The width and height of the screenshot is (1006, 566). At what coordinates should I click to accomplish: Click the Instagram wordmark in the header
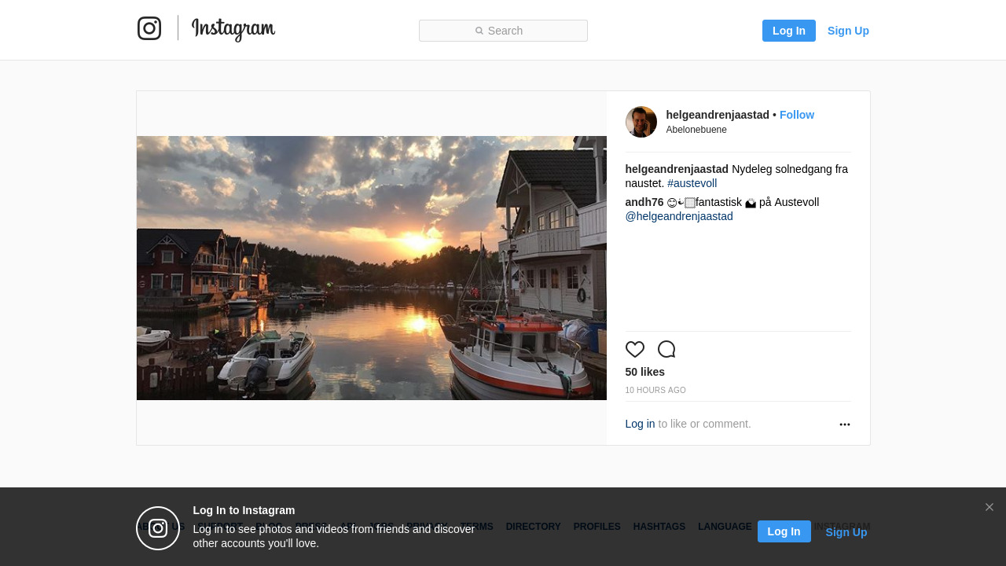pos(233,29)
